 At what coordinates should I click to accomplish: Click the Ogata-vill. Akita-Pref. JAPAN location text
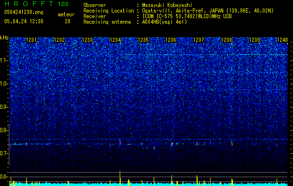pos(208,11)
